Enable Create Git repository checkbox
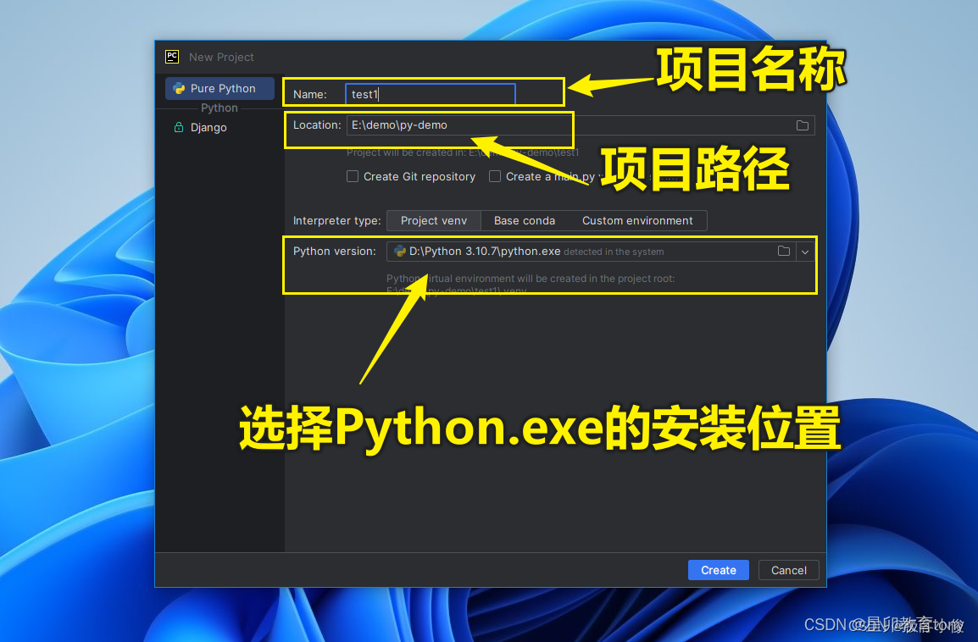This screenshot has width=978, height=642. pyautogui.click(x=353, y=176)
